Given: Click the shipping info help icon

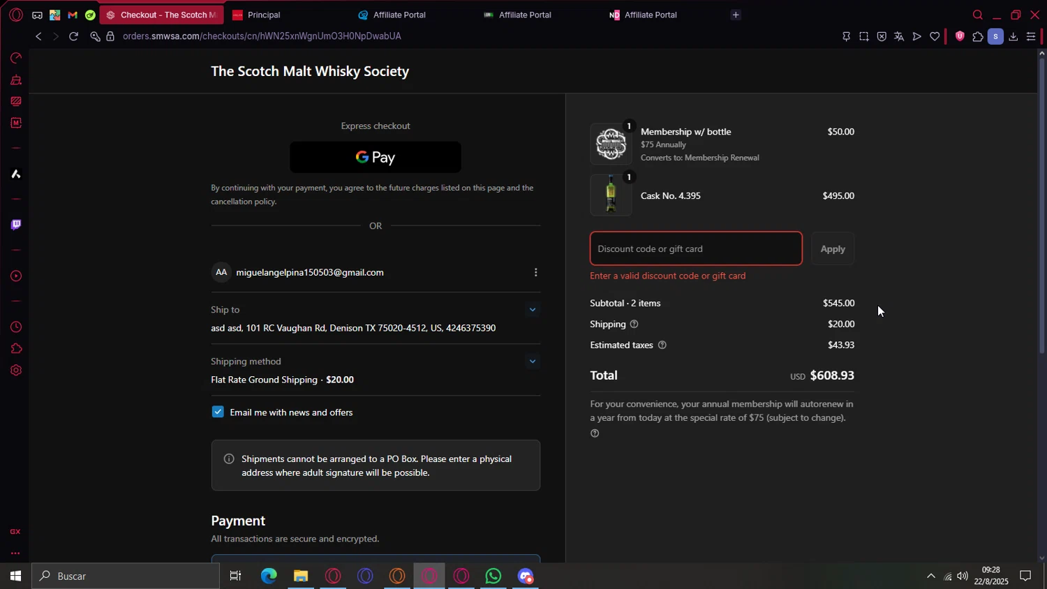Looking at the screenshot, I should click(634, 324).
